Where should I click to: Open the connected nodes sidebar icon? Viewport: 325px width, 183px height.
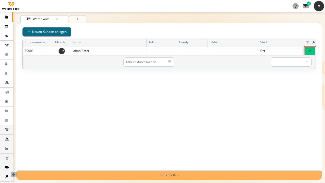click(7, 45)
